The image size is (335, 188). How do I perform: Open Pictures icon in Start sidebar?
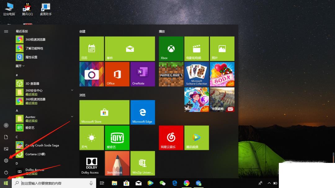click(x=6, y=149)
